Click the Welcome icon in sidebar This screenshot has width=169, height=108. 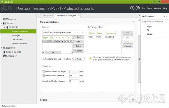point(4,19)
